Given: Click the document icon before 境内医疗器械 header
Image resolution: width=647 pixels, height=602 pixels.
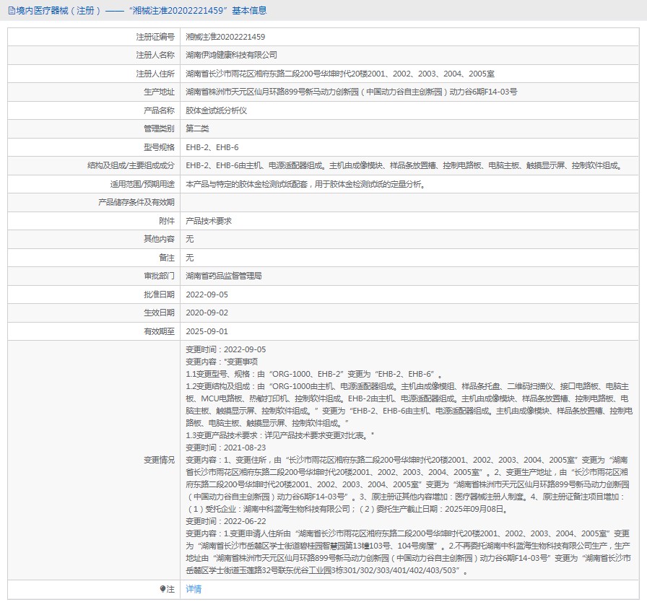Looking at the screenshot, I should coord(12,11).
